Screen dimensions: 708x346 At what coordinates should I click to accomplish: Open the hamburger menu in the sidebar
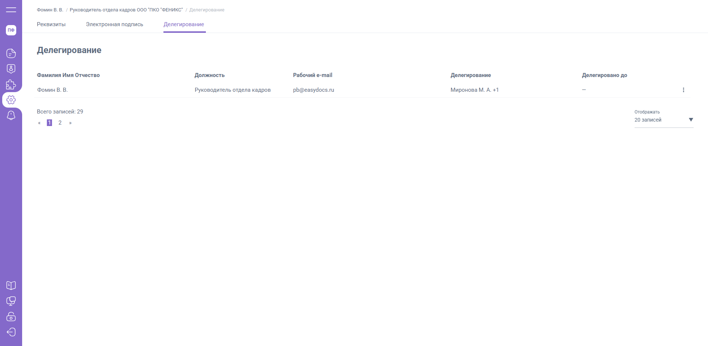(x=11, y=10)
